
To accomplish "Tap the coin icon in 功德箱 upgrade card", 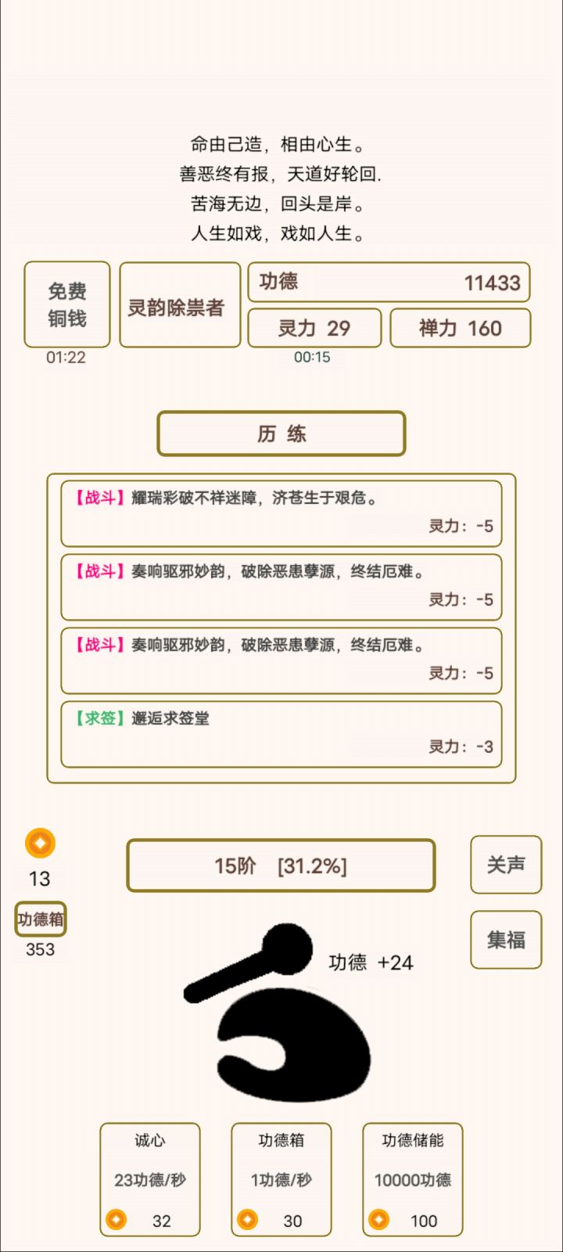I will pos(247,1220).
